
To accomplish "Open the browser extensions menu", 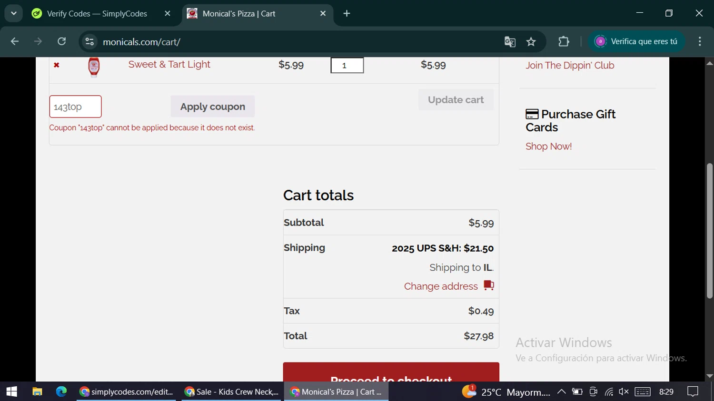I will tap(564, 42).
